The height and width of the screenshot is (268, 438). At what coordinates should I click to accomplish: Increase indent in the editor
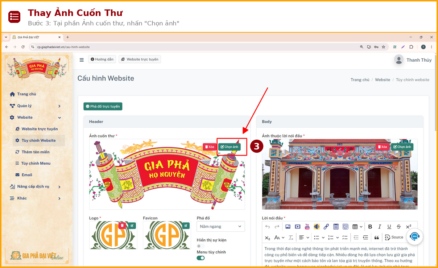pyautogui.click(x=365, y=238)
